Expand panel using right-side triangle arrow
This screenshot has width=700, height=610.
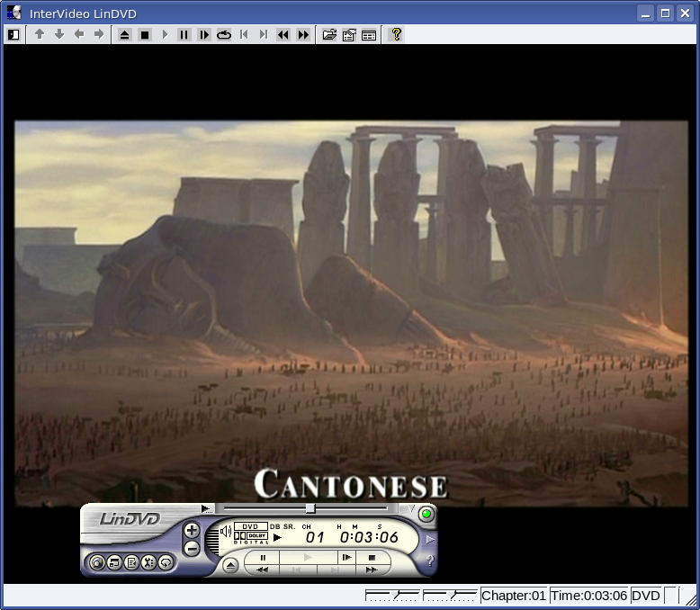(430, 540)
